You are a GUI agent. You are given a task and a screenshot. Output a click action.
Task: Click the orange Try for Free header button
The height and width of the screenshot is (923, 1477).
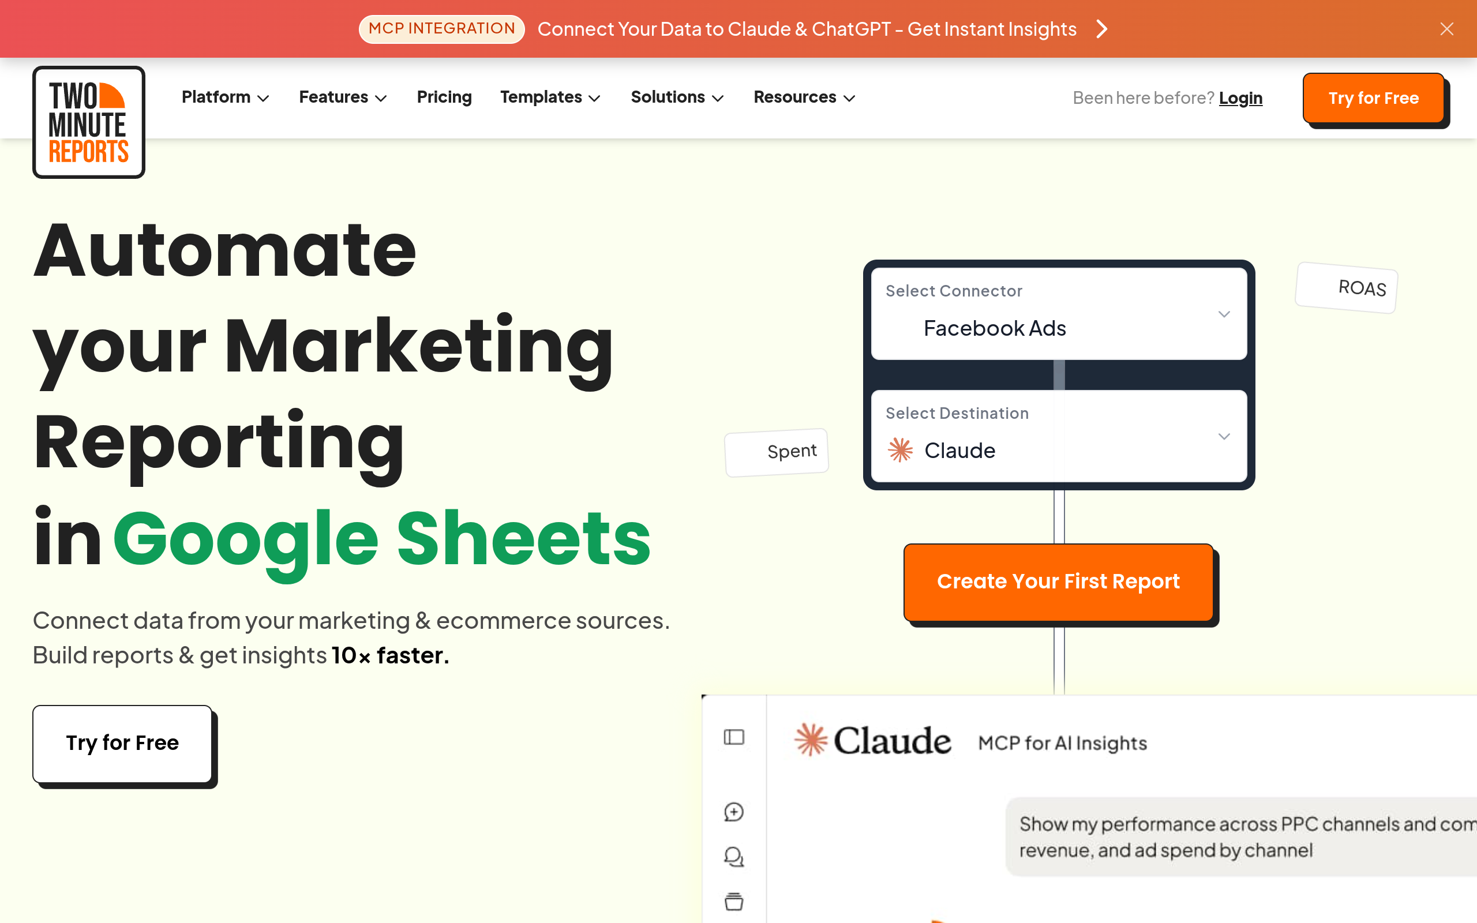1373,97
